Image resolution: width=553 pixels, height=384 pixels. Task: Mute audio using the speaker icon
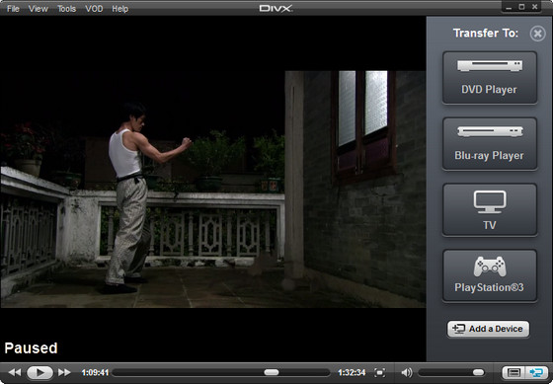click(x=407, y=372)
